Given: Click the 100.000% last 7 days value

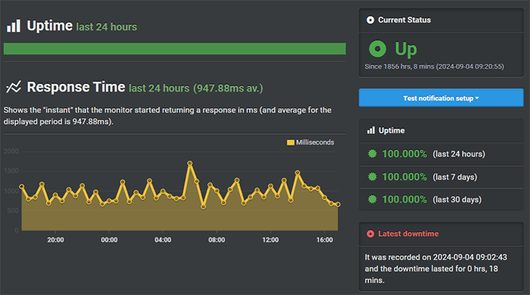Looking at the screenshot, I should coord(405,177).
